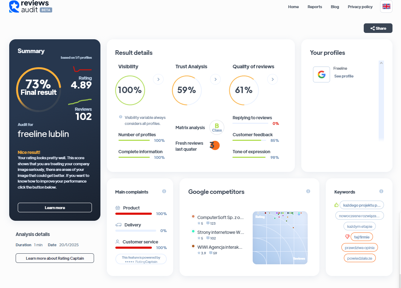Click the Product basket icon
Image resolution: width=401 pixels, height=288 pixels.
pyautogui.click(x=118, y=208)
